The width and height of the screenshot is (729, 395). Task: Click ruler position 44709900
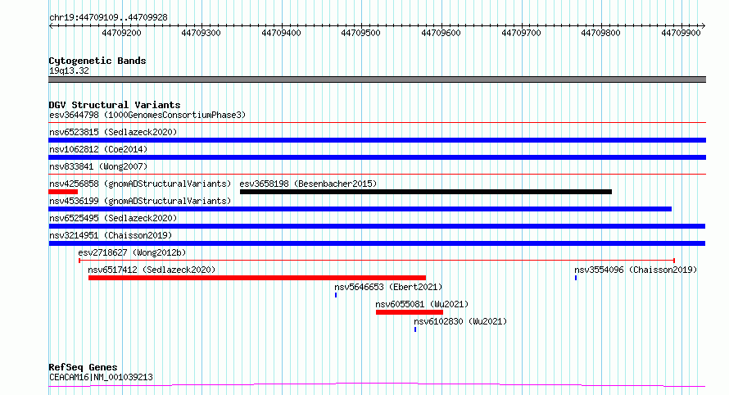point(681,33)
